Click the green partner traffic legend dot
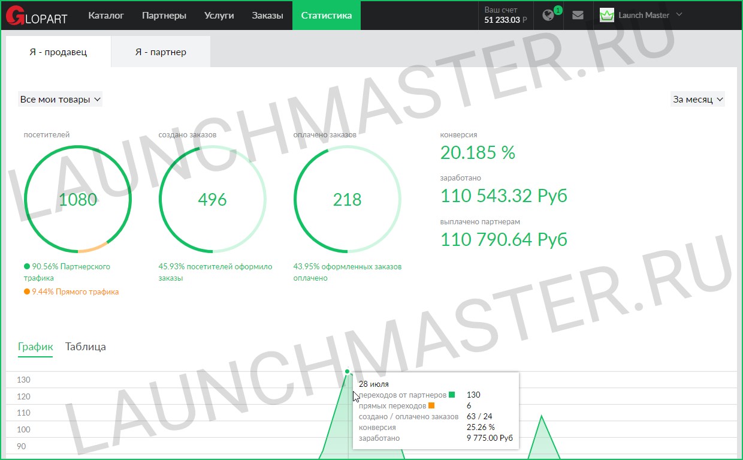The image size is (743, 460). 27,266
